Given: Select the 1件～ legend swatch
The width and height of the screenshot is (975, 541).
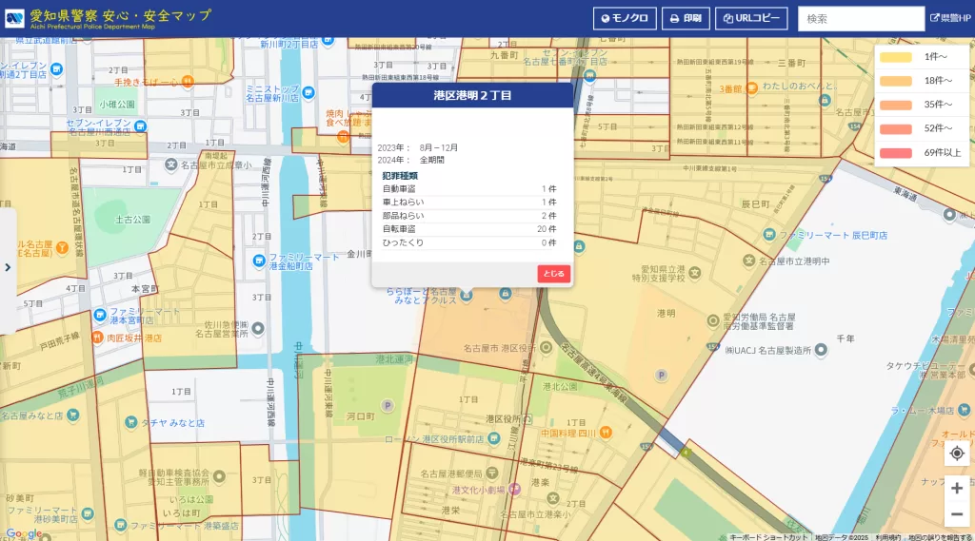Looking at the screenshot, I should [x=895, y=57].
